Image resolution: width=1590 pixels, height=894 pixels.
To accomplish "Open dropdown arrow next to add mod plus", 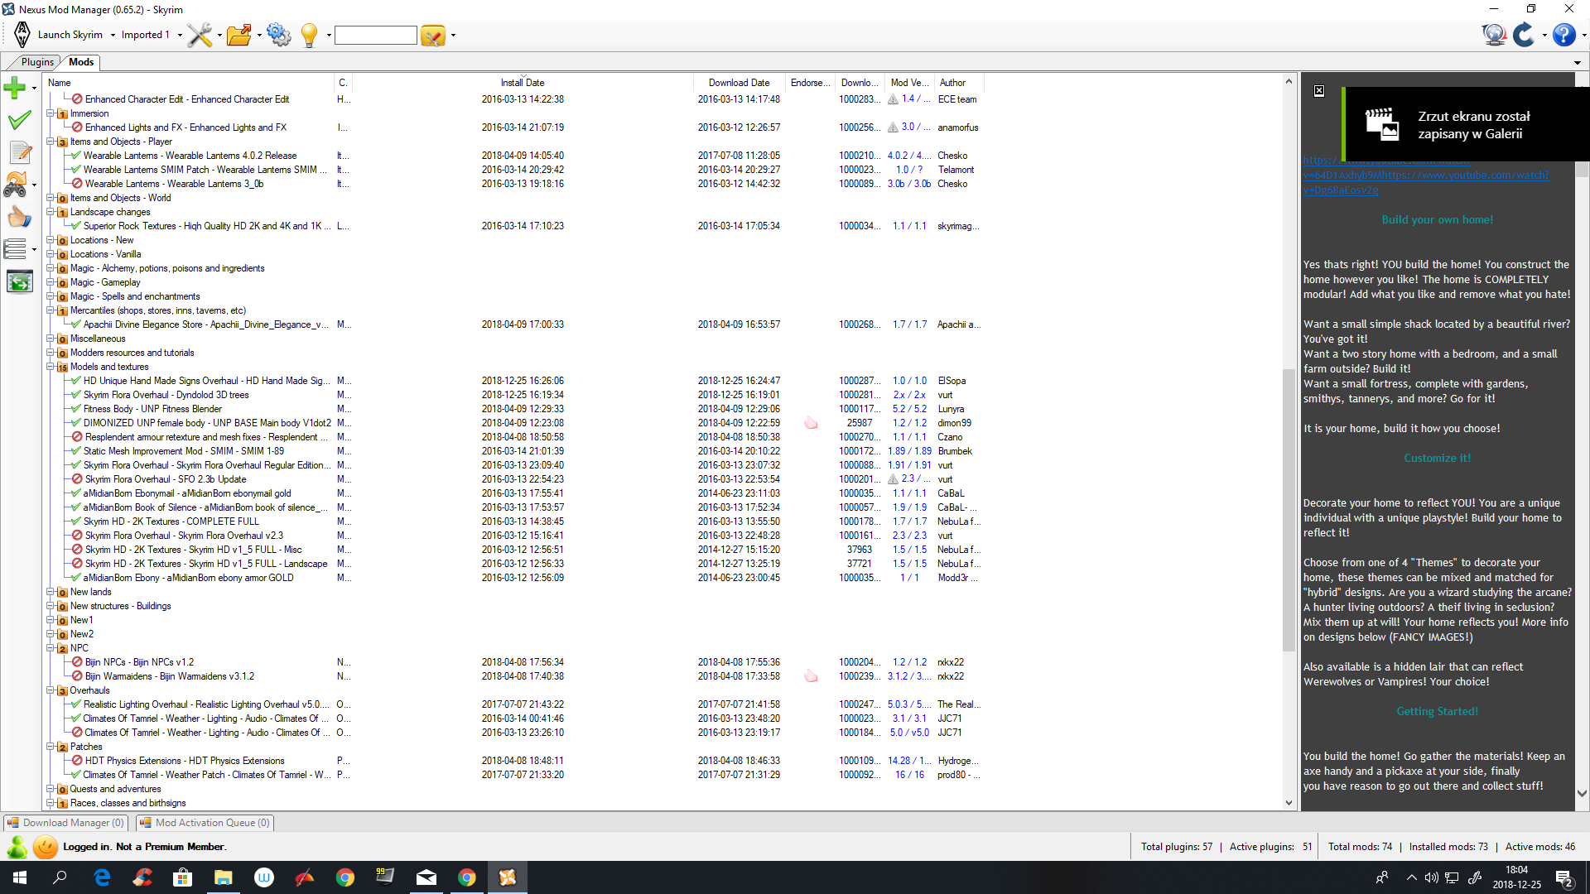I will (x=34, y=88).
